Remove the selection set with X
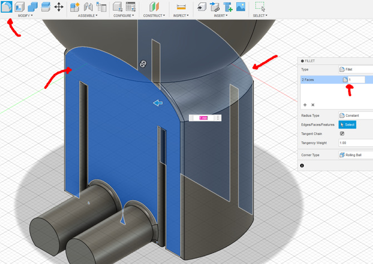The image size is (373, 264). point(313,105)
